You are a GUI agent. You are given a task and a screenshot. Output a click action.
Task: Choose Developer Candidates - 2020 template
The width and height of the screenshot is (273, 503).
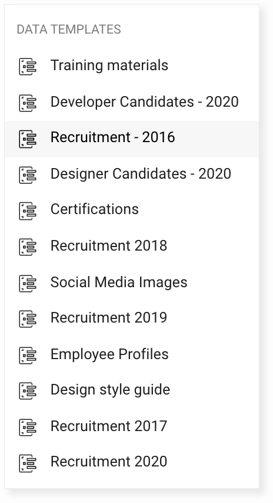(x=144, y=101)
